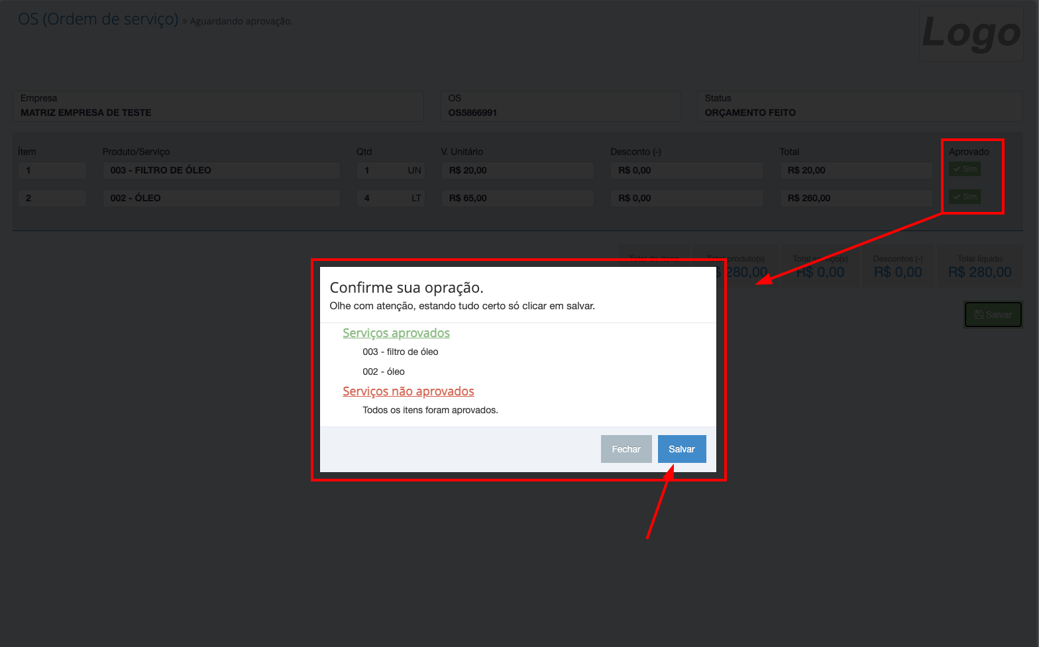Screen dimensions: 1039x647
Task: Select the '002 - óleo' entry
Action: point(384,372)
